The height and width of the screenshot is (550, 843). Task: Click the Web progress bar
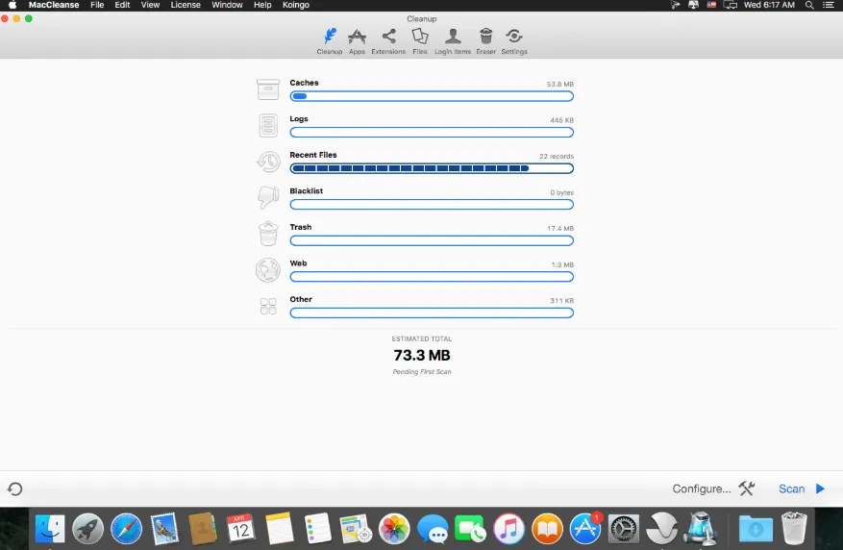click(432, 277)
